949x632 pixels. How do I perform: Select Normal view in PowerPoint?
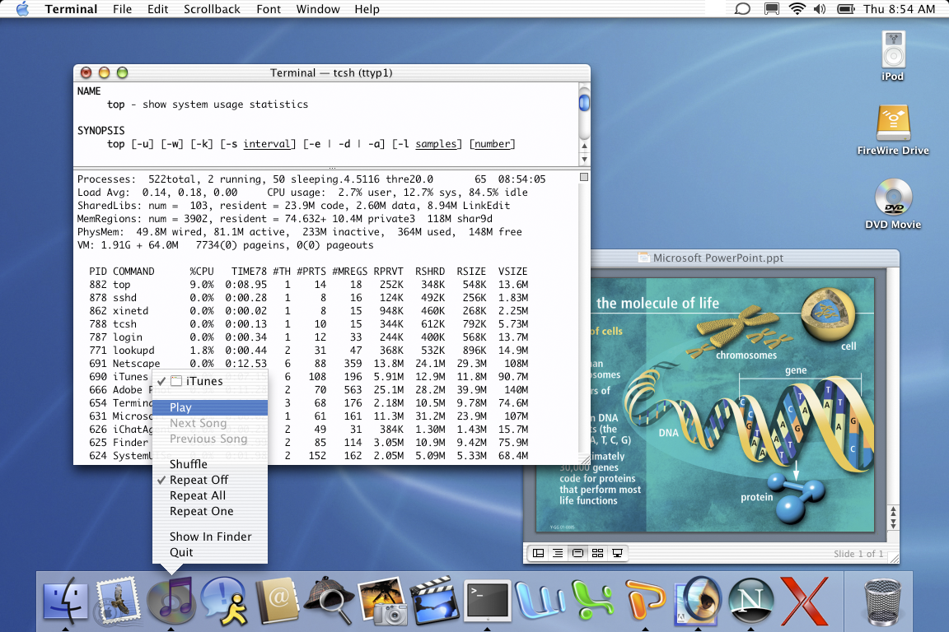539,553
